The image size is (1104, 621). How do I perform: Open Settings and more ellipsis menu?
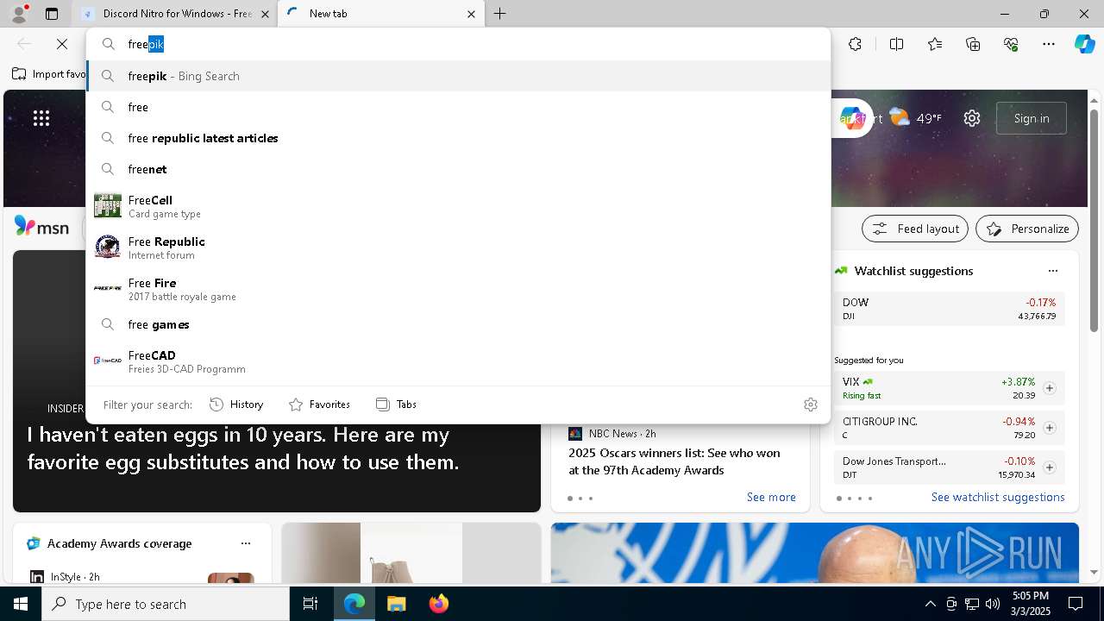click(1049, 44)
